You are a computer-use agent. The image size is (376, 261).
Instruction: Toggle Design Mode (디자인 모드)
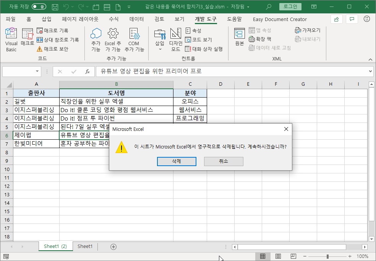(175, 40)
